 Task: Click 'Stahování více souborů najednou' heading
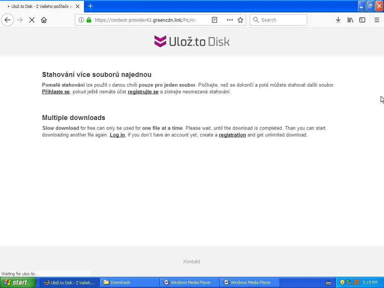pyautogui.click(x=97, y=75)
